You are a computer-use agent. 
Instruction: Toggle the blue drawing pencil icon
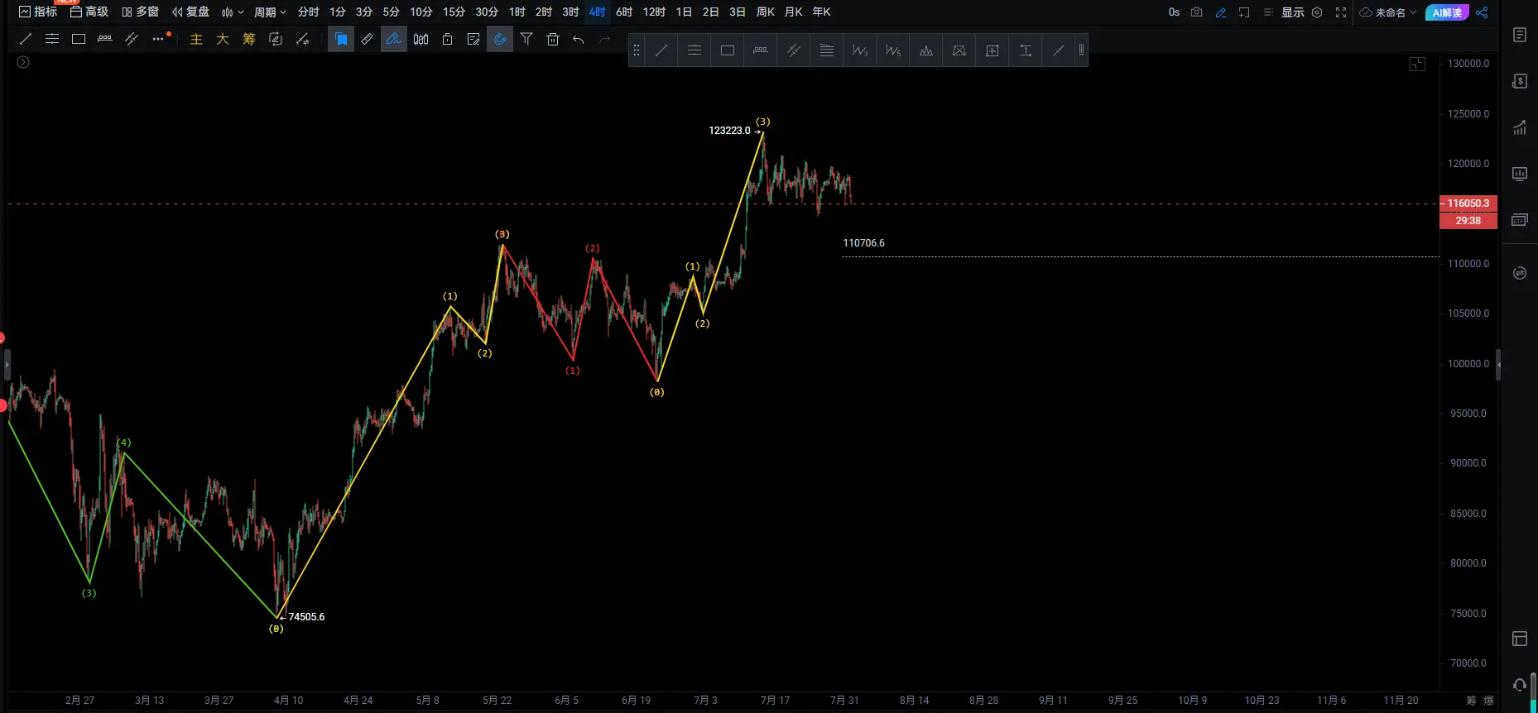click(x=1220, y=12)
